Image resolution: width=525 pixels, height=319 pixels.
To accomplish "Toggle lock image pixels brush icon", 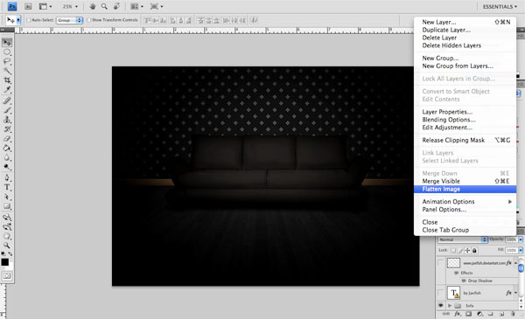I will click(461, 251).
